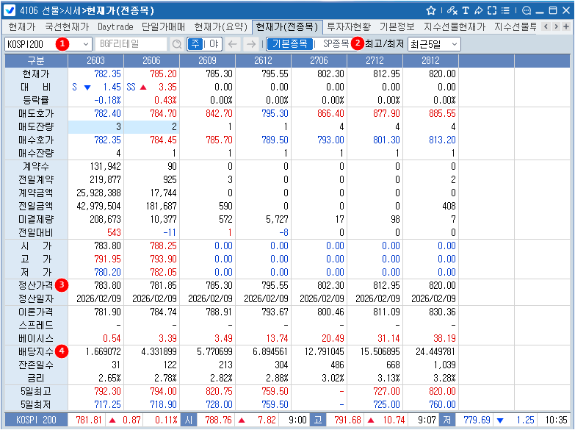575x430 pixels.
Task: Click the fullscreen capture frame icon
Action: (x=492, y=10)
